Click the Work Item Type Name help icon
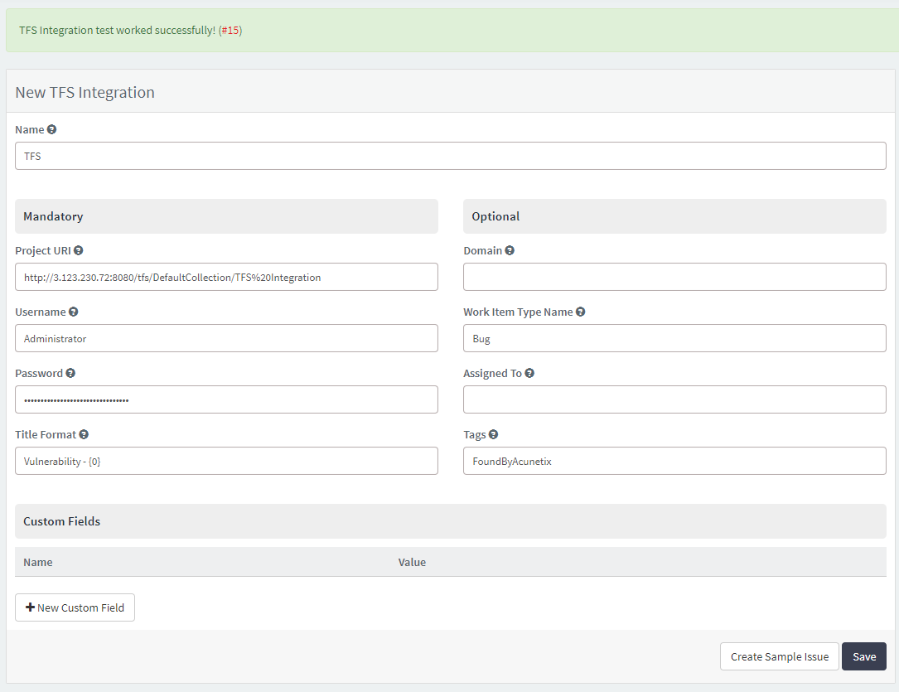The height and width of the screenshot is (692, 899). click(581, 312)
